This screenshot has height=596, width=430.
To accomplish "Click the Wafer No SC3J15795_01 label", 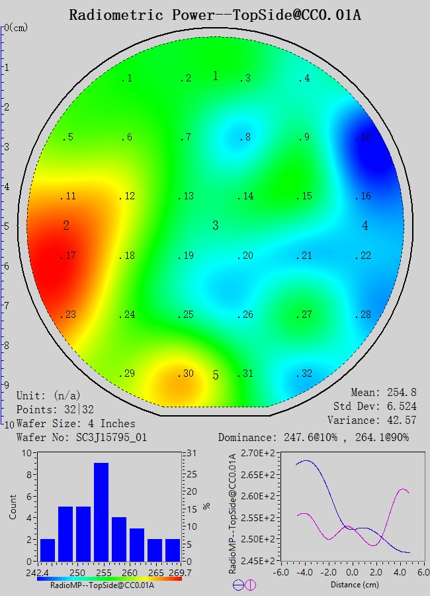I will coord(81,438).
